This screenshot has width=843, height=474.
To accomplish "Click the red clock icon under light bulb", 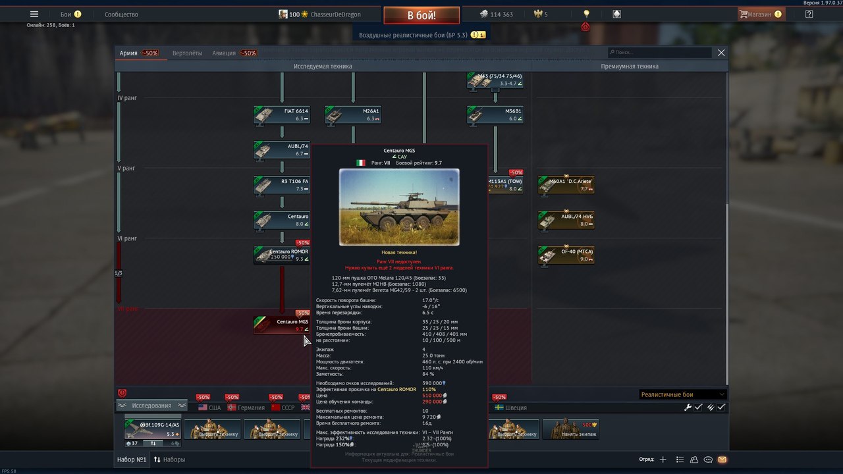I will tap(585, 27).
